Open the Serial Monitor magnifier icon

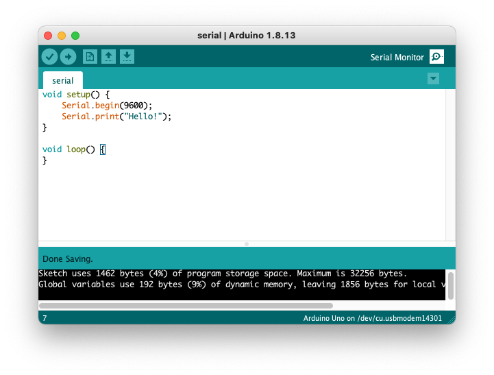[436, 57]
